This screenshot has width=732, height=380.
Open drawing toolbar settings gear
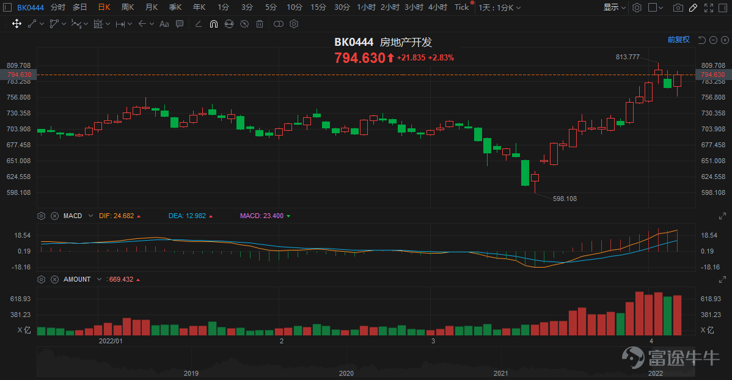[294, 24]
